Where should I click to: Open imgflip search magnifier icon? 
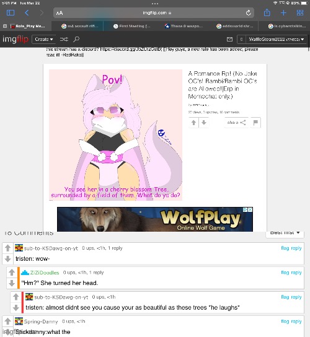pyautogui.click(x=76, y=39)
